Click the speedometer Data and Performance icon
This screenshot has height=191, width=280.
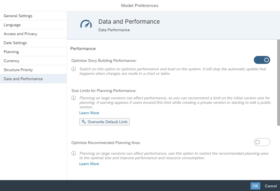point(86,24)
